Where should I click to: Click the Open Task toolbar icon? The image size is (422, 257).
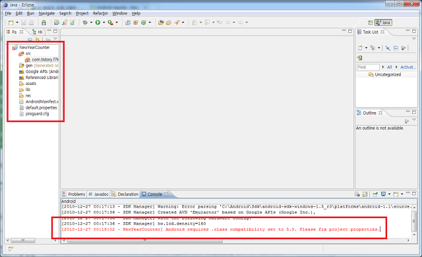point(169,22)
